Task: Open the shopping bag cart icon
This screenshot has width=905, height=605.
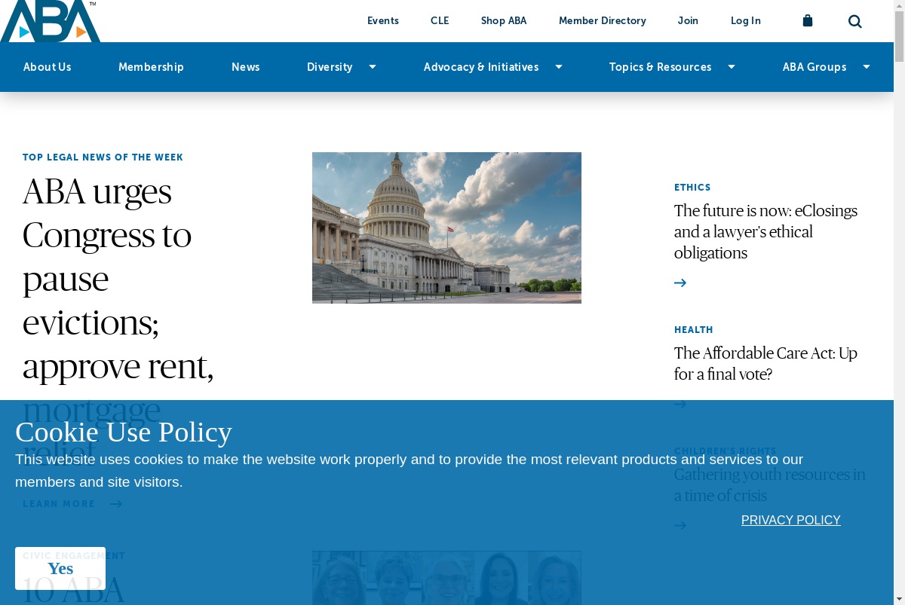Action: pyautogui.click(x=808, y=21)
